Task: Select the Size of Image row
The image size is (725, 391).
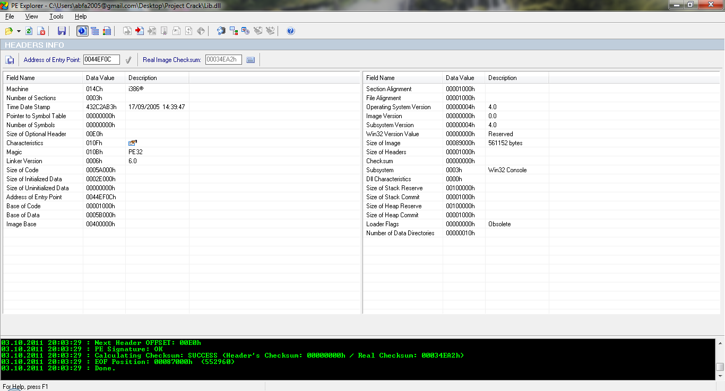Action: click(541, 143)
